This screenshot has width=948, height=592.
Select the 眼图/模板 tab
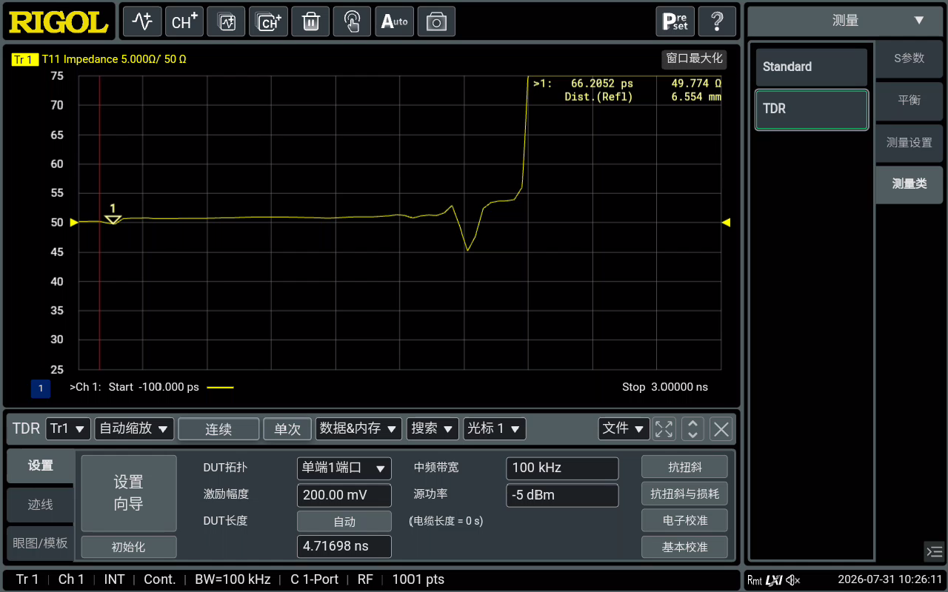(x=41, y=543)
